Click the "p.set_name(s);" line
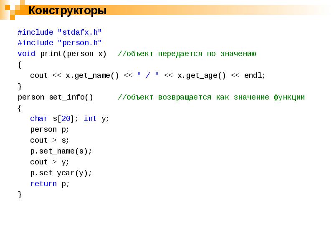This screenshot has width=334, height=251. 61,151
